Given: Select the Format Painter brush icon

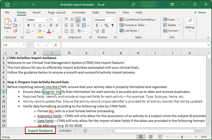Looking at the screenshot, I should [x=15, y=31].
